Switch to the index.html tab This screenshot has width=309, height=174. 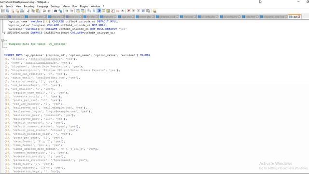point(250,17)
